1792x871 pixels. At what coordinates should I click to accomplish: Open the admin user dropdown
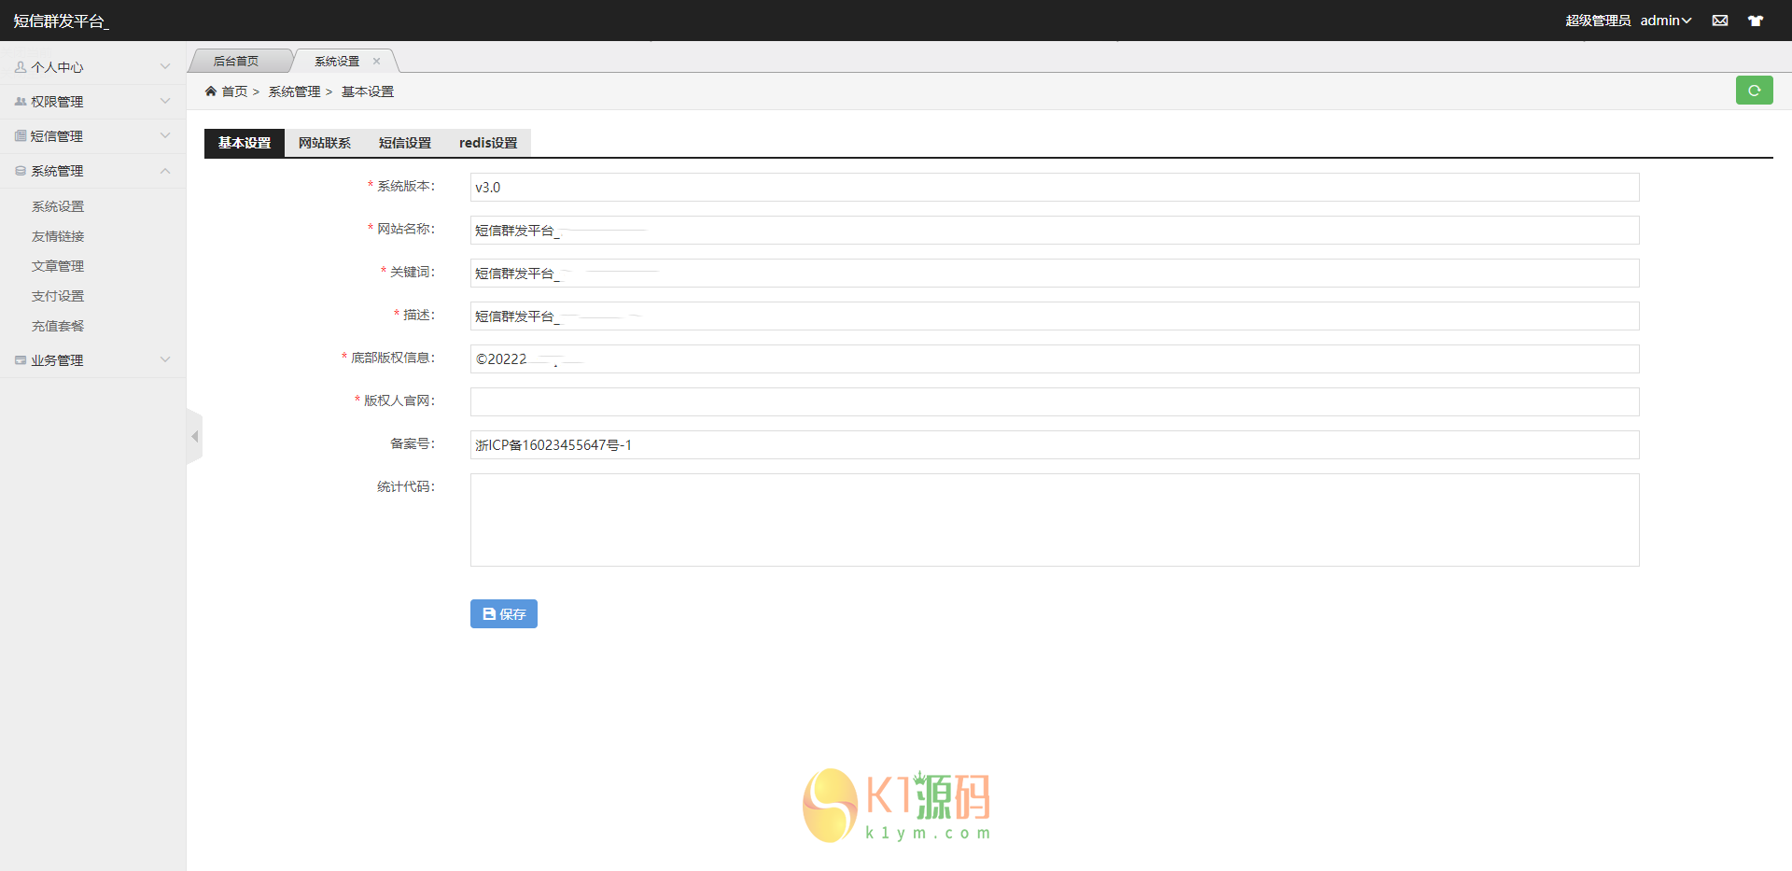1666,21
